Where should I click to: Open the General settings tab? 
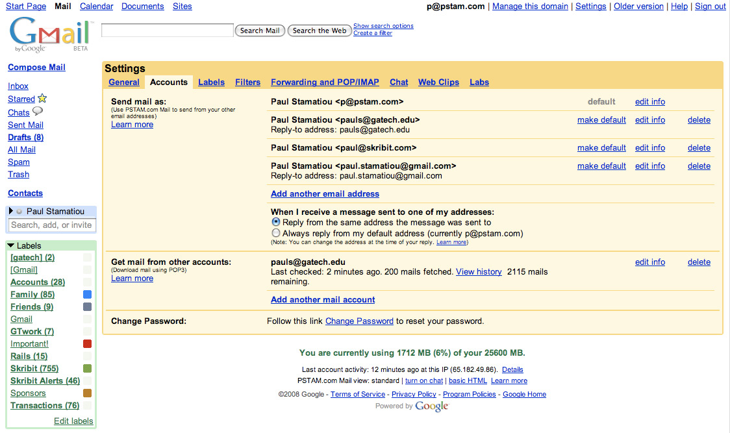coord(124,82)
